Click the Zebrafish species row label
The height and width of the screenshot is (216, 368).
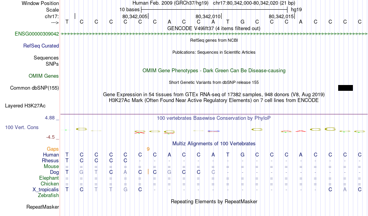(x=48, y=196)
